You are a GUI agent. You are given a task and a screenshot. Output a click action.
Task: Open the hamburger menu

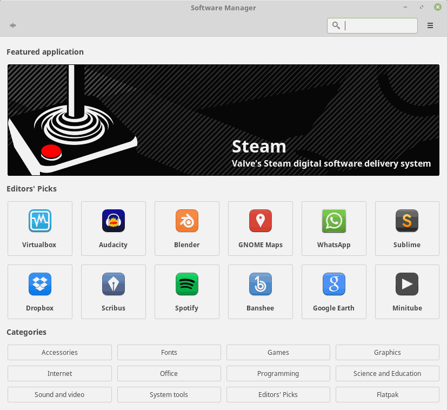(430, 25)
